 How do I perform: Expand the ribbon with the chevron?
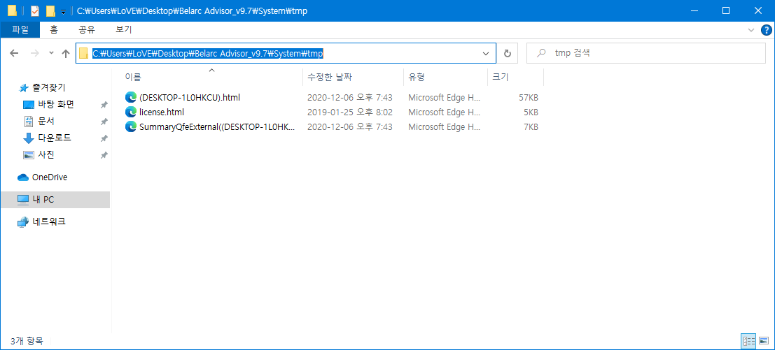point(751,30)
